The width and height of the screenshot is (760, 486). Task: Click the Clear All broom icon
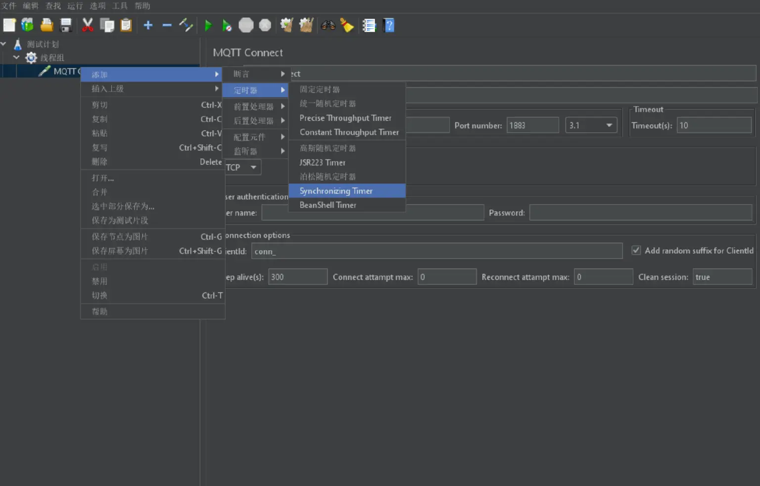tap(306, 25)
